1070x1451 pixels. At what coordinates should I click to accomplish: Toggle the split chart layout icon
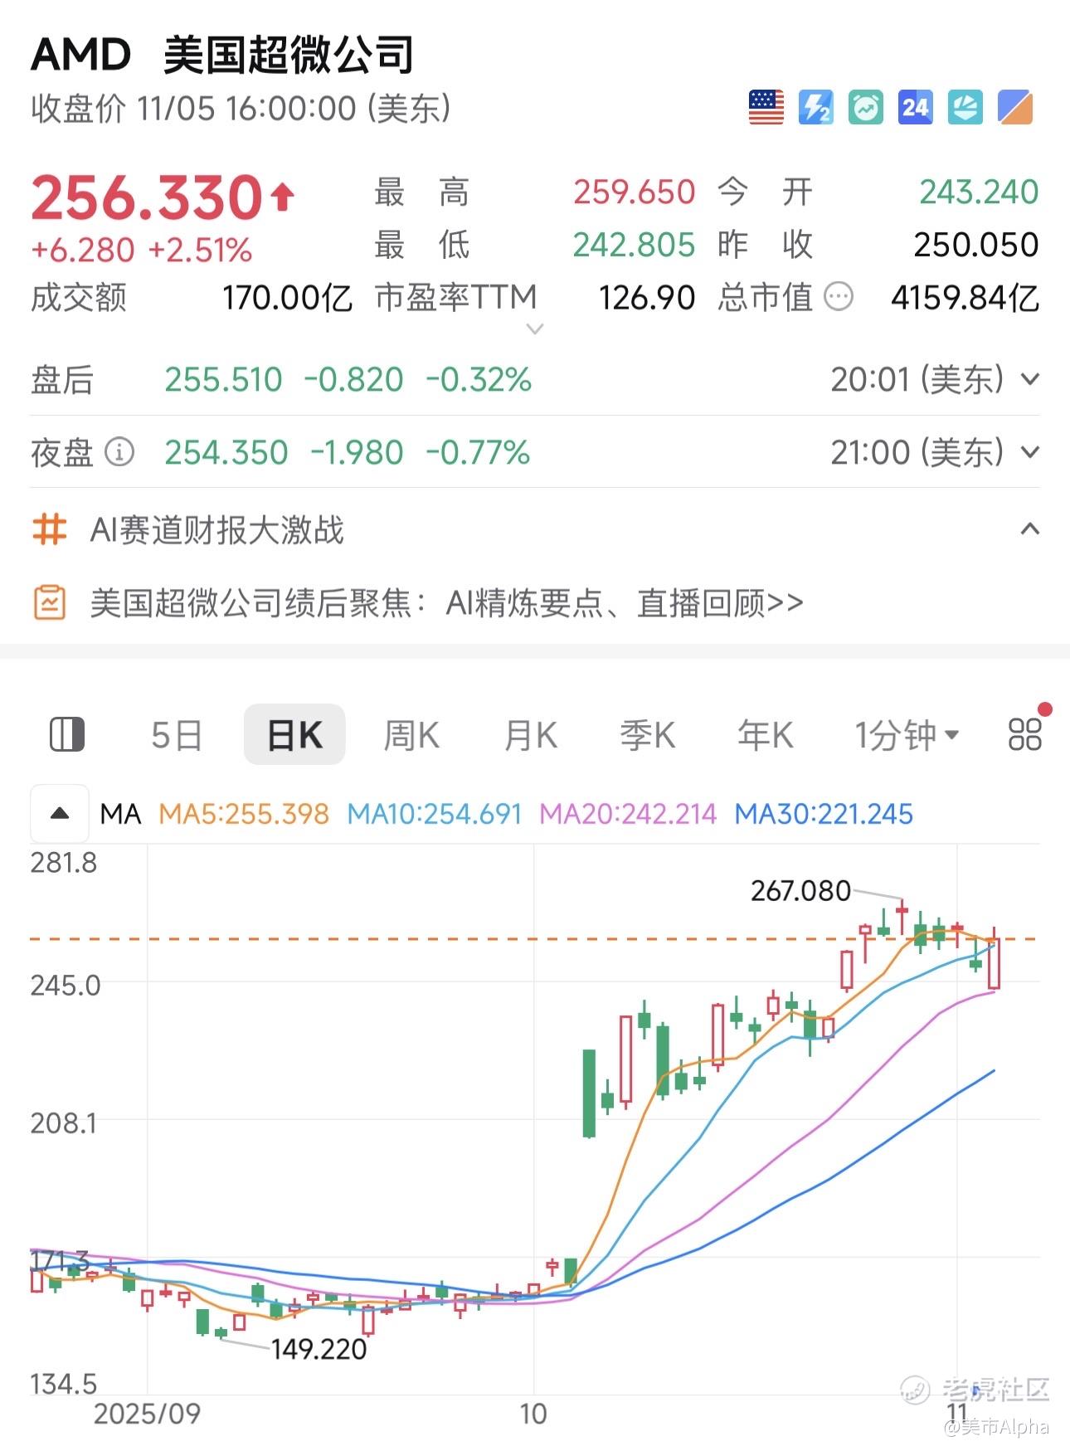tap(67, 734)
